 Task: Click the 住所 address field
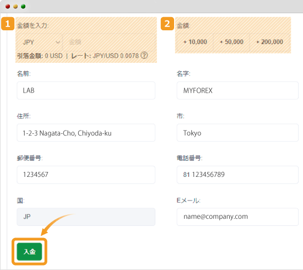86,133
